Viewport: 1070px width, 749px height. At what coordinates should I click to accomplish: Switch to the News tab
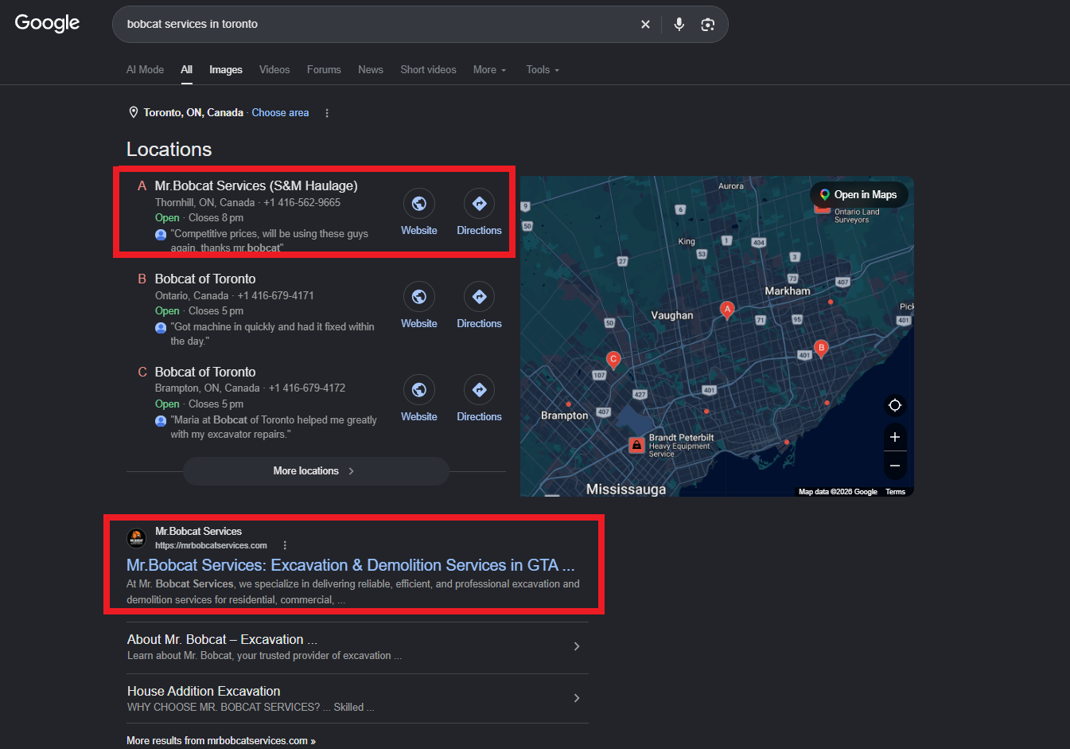(371, 70)
